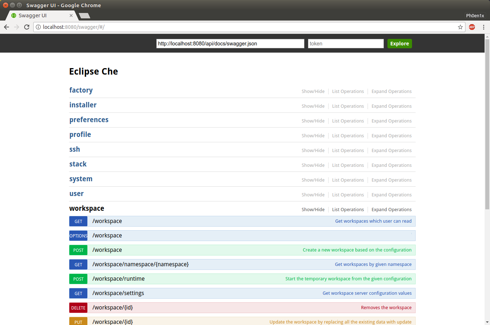Expand the user API section

click(x=77, y=193)
